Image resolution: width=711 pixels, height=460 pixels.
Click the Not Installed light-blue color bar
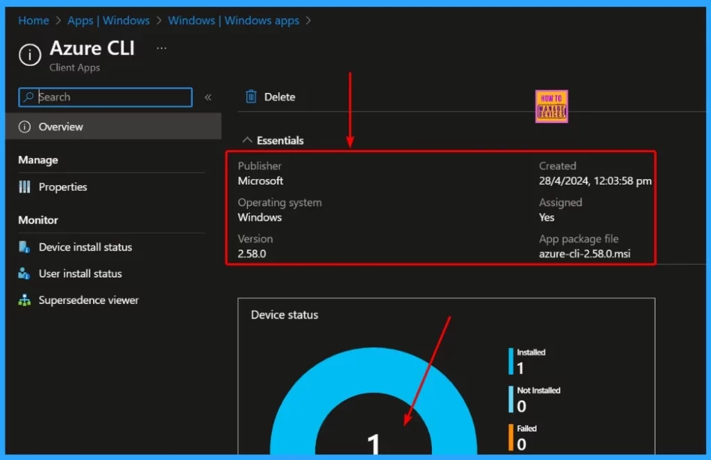point(511,399)
